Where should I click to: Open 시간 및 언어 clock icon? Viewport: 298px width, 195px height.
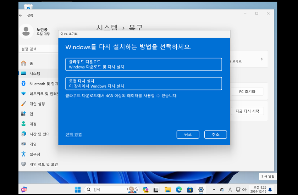pyautogui.click(x=23, y=134)
